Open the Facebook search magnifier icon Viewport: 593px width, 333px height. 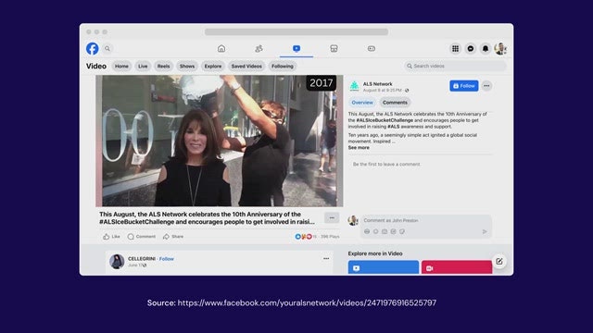click(107, 48)
